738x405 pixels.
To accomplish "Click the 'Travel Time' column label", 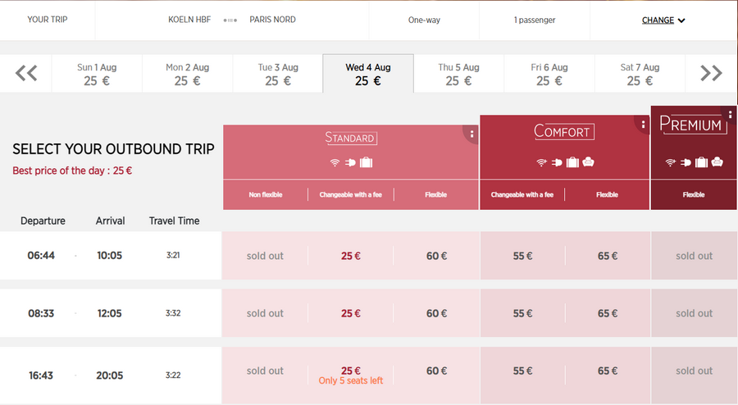I will click(174, 221).
